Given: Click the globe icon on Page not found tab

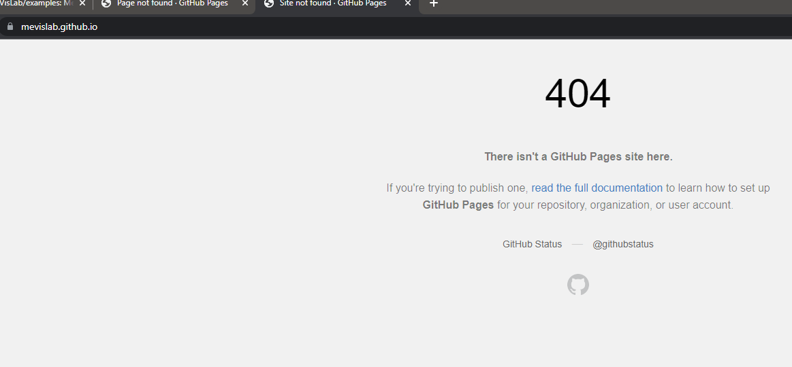Looking at the screenshot, I should point(106,3).
